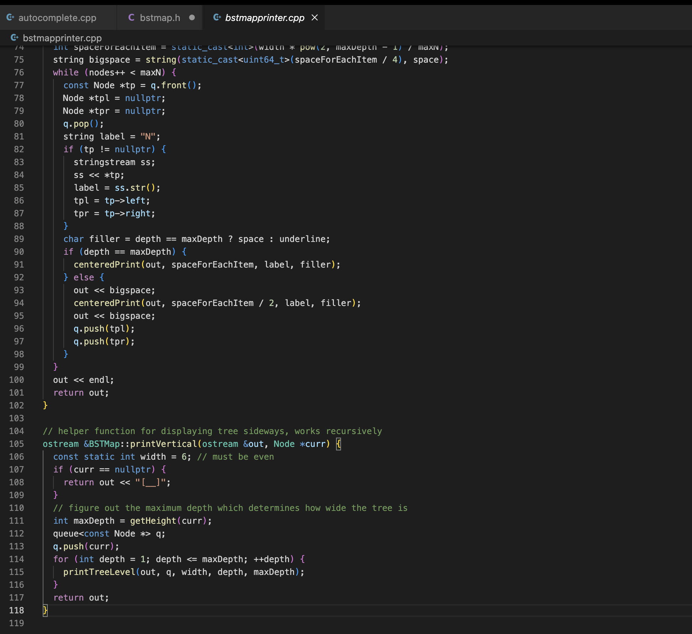Click q.push(curr) on line 113
The width and height of the screenshot is (692, 634).
85,546
